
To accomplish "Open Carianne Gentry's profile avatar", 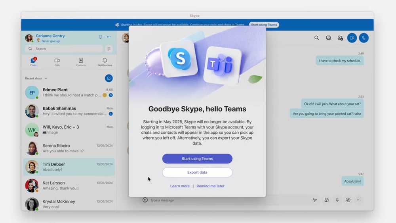I will (29, 38).
